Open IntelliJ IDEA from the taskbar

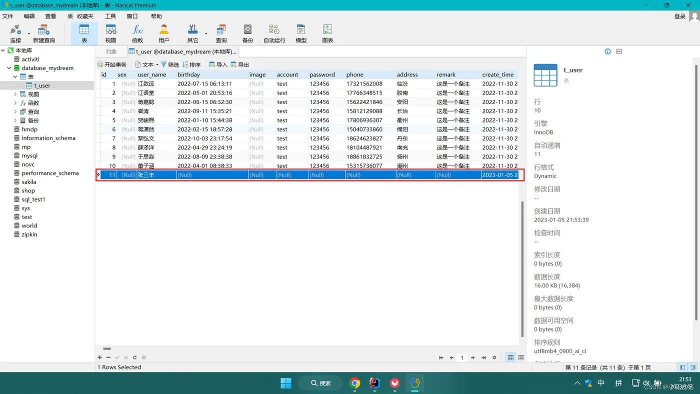(374, 383)
